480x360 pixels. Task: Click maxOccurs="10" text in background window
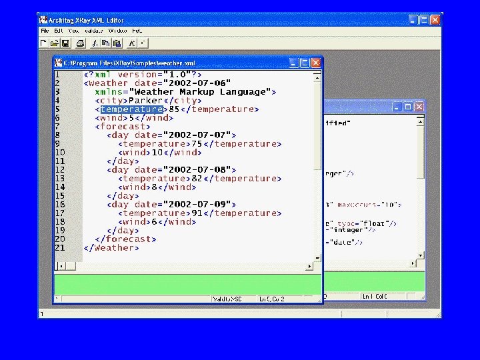click(367, 205)
